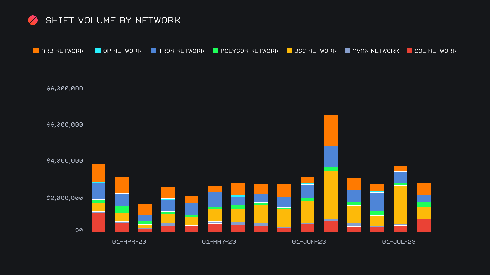Click the 01-JUN-23 axis label
Image resolution: width=490 pixels, height=275 pixels.
309,242
